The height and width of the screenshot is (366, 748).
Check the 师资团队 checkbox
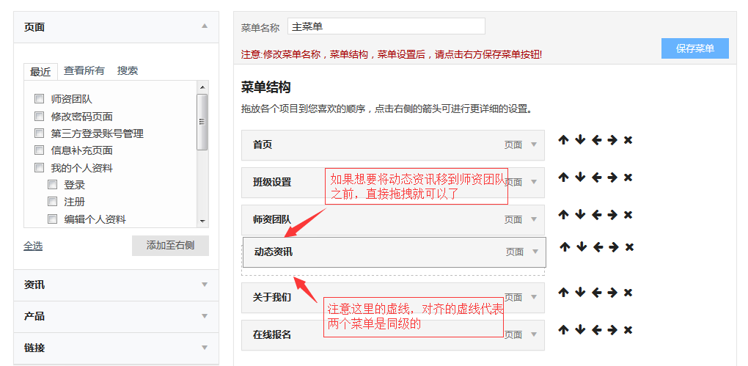click(x=39, y=99)
